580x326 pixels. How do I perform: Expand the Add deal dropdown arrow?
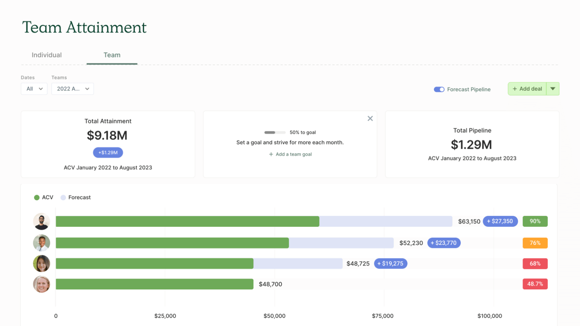click(x=553, y=89)
